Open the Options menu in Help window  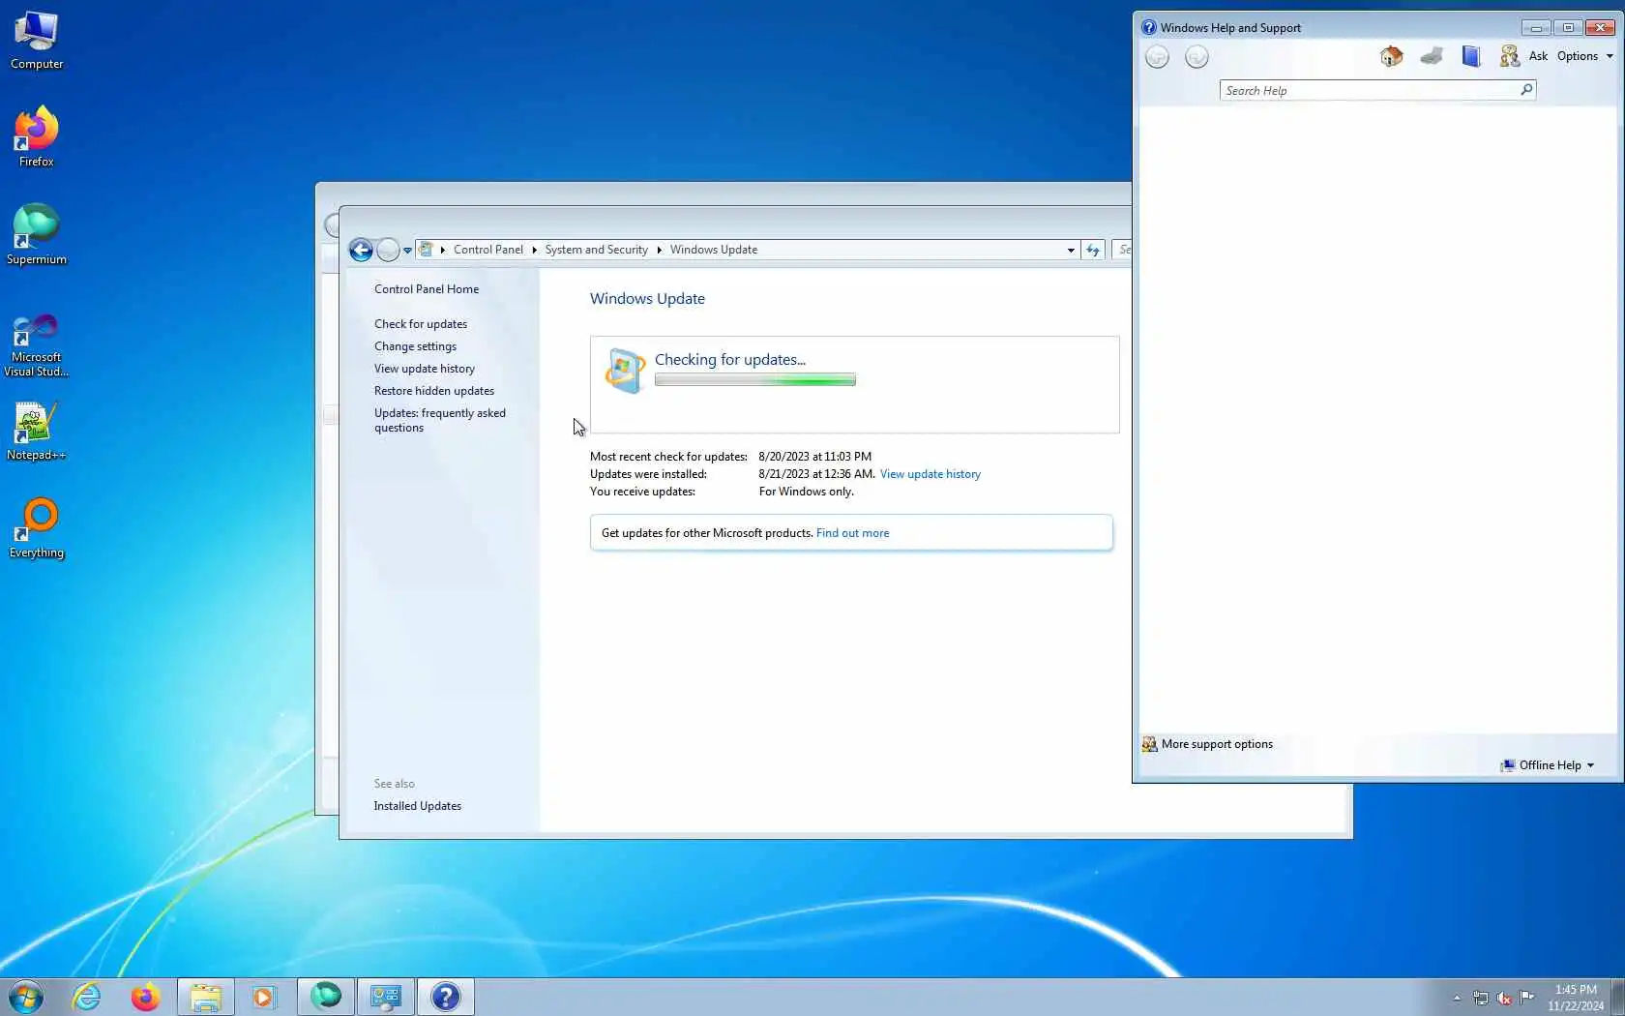[x=1584, y=56]
